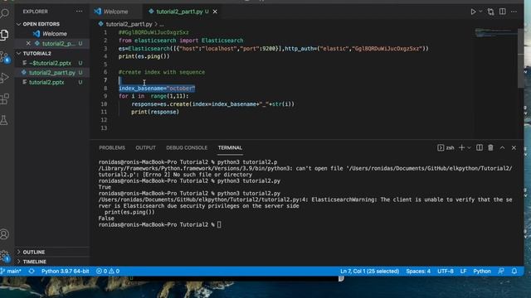This screenshot has width=531, height=298.
Task: Open tutorial2.pptx in the file tree
Action: 46,82
